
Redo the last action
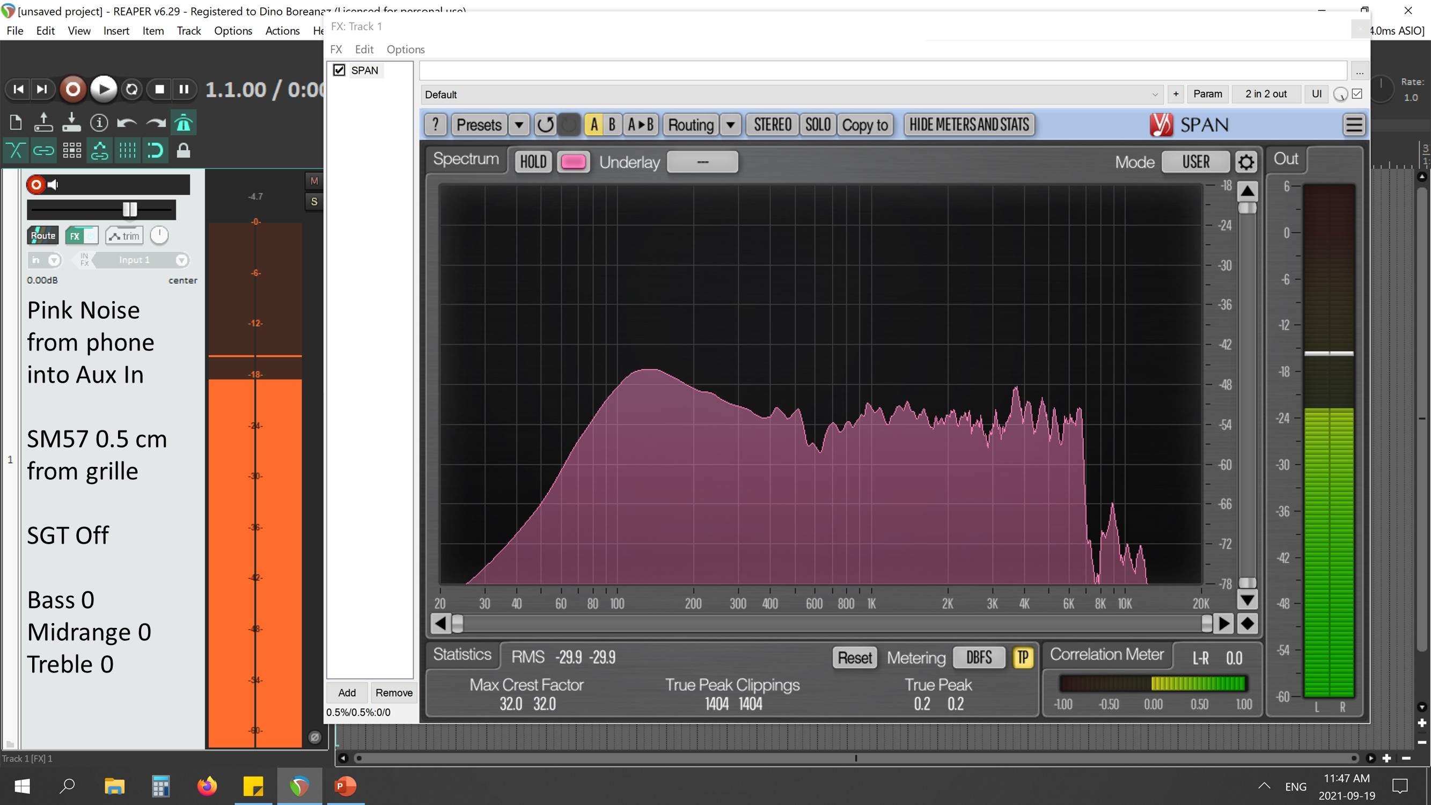(156, 123)
